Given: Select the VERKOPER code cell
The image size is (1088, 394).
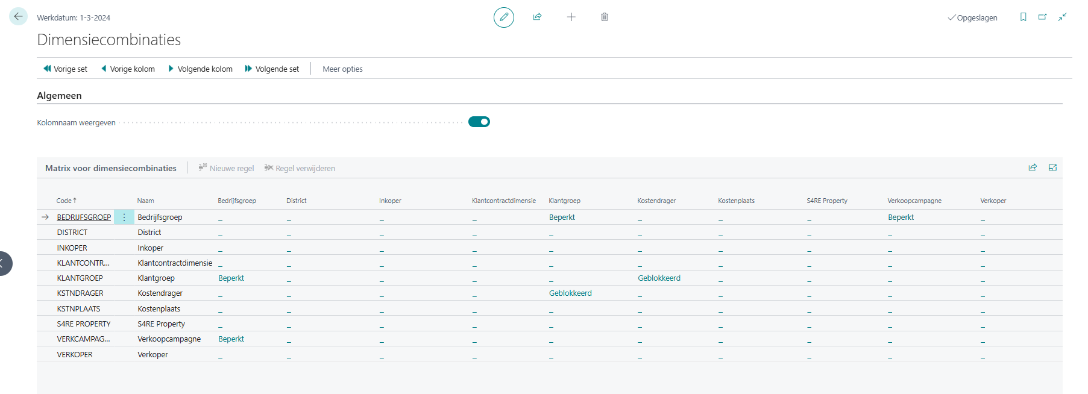Looking at the screenshot, I should pyautogui.click(x=75, y=354).
